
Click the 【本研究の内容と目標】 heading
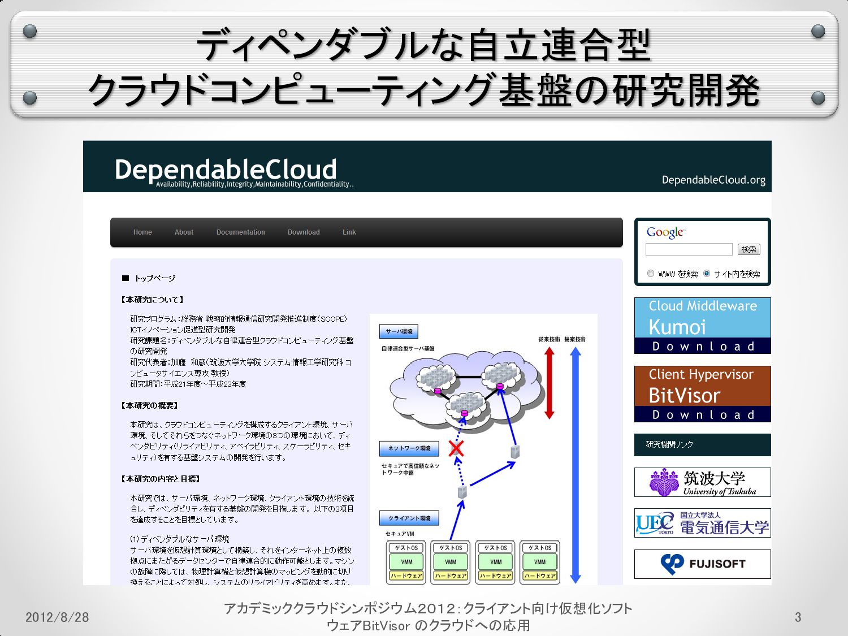[161, 479]
